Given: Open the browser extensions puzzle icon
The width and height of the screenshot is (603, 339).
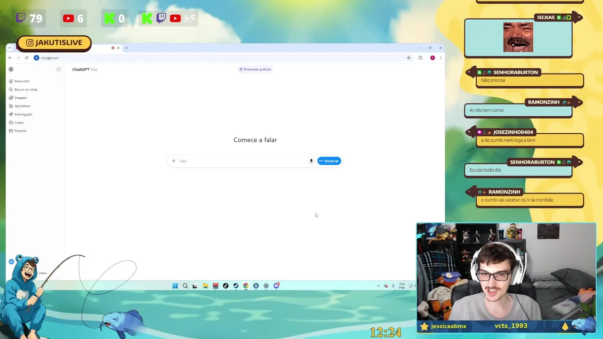Looking at the screenshot, I should click(420, 58).
